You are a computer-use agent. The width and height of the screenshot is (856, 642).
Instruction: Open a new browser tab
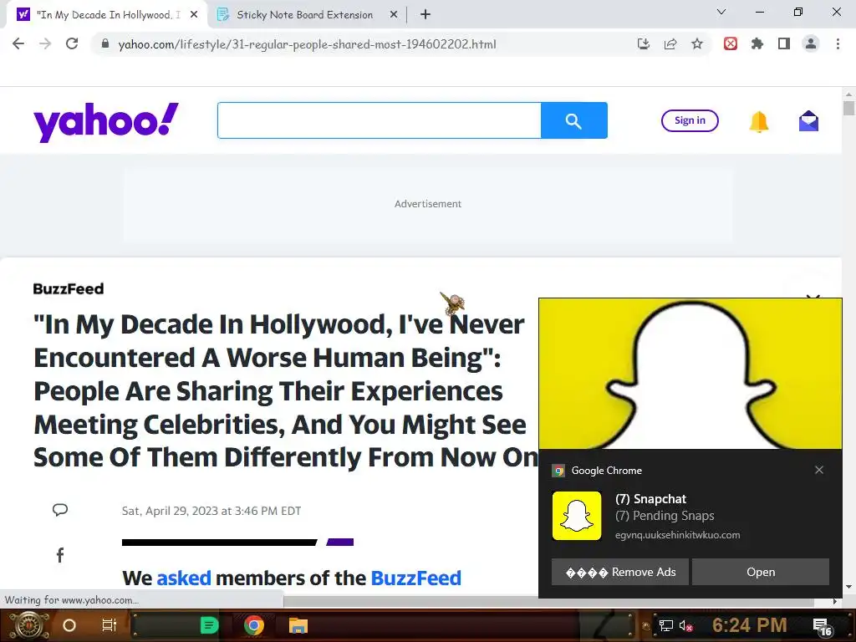tap(425, 15)
